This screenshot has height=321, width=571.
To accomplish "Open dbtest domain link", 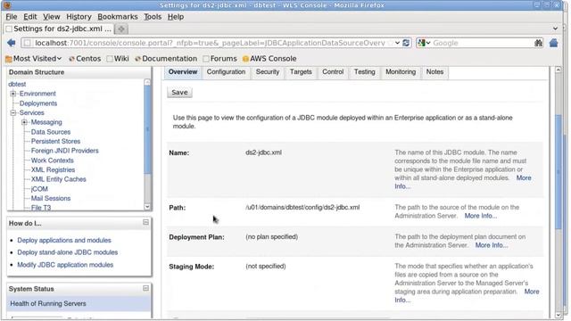I will pyautogui.click(x=17, y=84).
